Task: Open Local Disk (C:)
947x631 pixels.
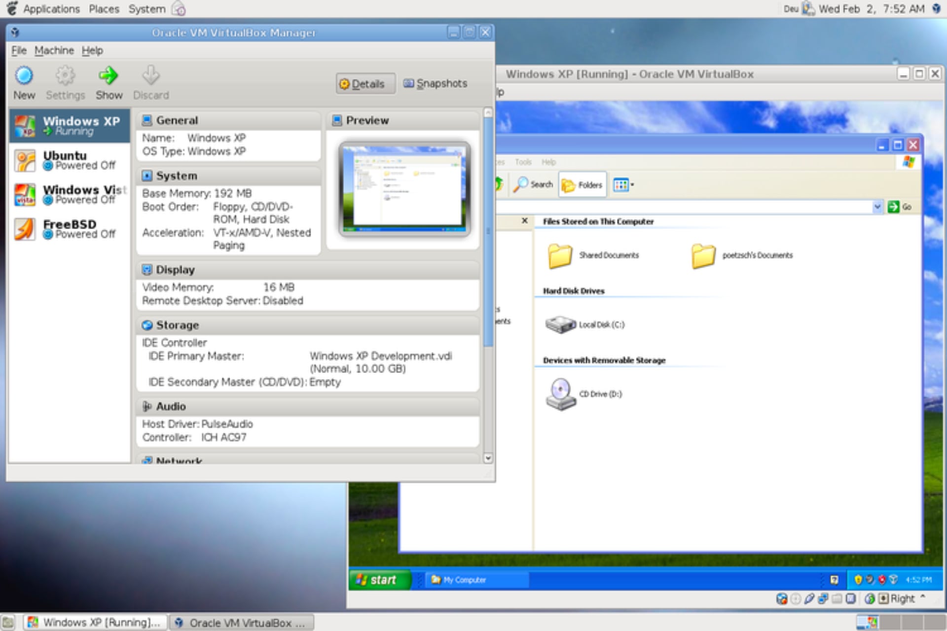Action: 560,324
